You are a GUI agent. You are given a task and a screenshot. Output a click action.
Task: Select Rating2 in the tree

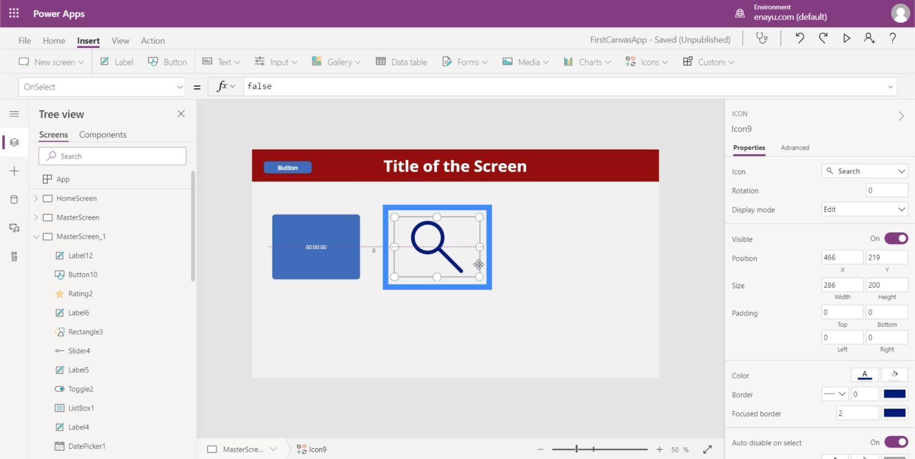coord(80,294)
